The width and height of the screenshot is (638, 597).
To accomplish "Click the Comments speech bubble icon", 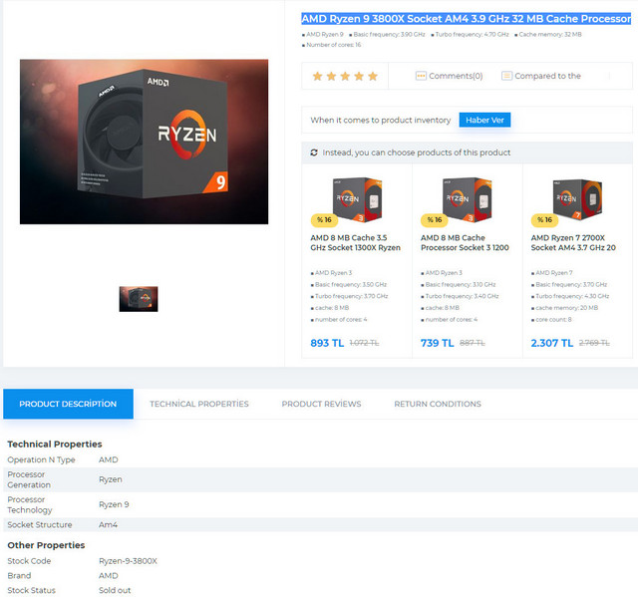I will 421,76.
